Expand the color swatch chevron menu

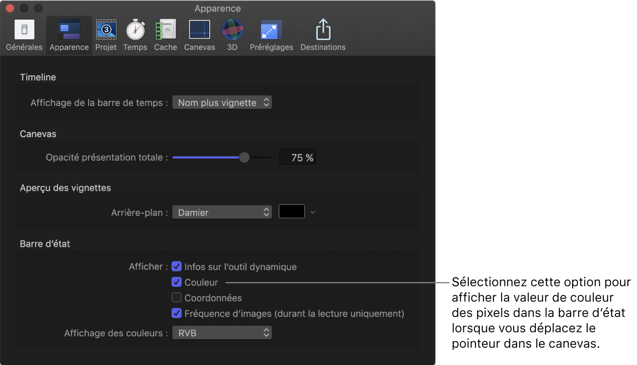point(313,212)
